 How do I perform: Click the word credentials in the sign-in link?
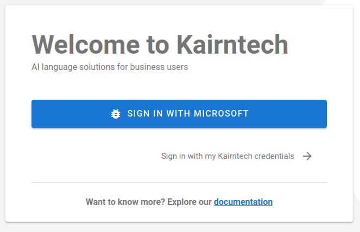[274, 156]
